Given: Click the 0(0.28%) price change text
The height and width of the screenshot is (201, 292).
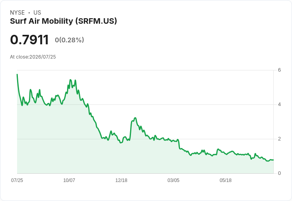Looking at the screenshot, I should pos(69,40).
